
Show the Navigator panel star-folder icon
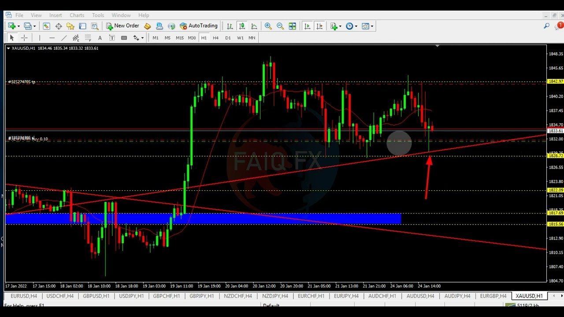coord(70,26)
